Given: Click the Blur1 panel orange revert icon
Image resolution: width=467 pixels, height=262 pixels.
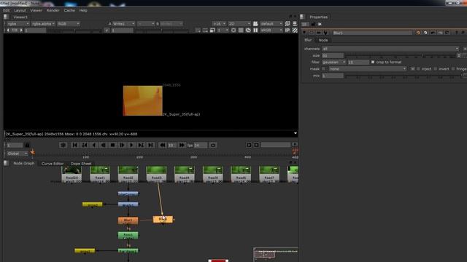Looking at the screenshot, I should coord(418,33).
